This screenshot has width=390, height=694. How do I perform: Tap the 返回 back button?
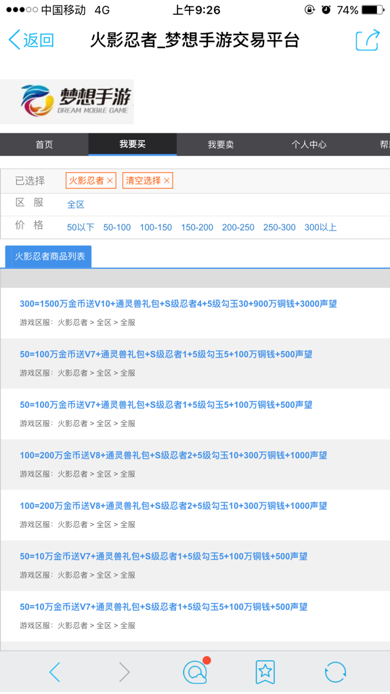pyautogui.click(x=31, y=40)
